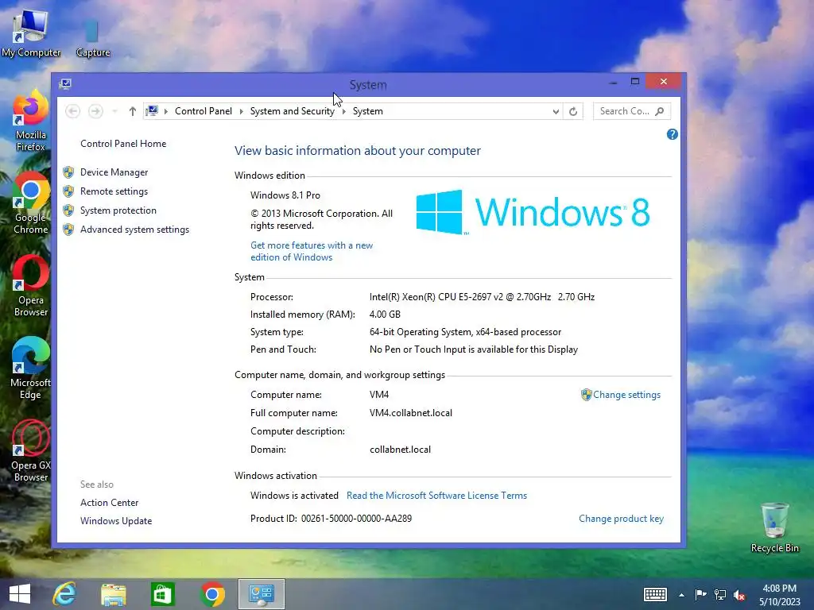
Task: Open Chrome from the taskbar
Action: coord(211,594)
